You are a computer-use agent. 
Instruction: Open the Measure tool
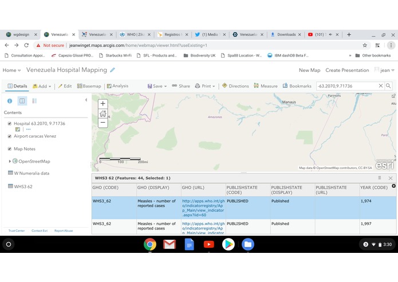266,86
